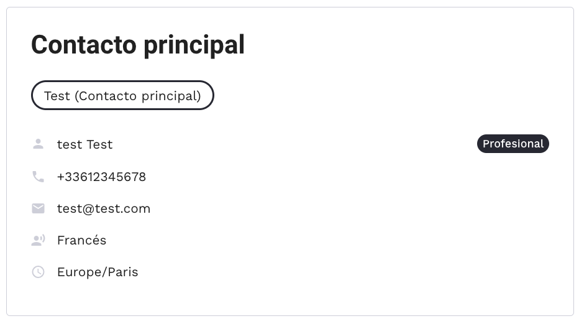Click the email envelope icon
Viewport: 579px width, 321px height.
pos(38,208)
